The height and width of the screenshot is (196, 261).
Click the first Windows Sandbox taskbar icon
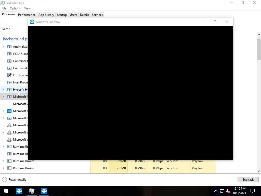pyautogui.click(x=19, y=191)
